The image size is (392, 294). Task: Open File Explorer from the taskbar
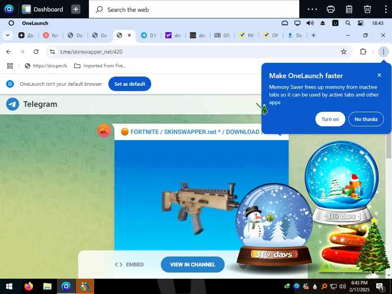coord(47,286)
